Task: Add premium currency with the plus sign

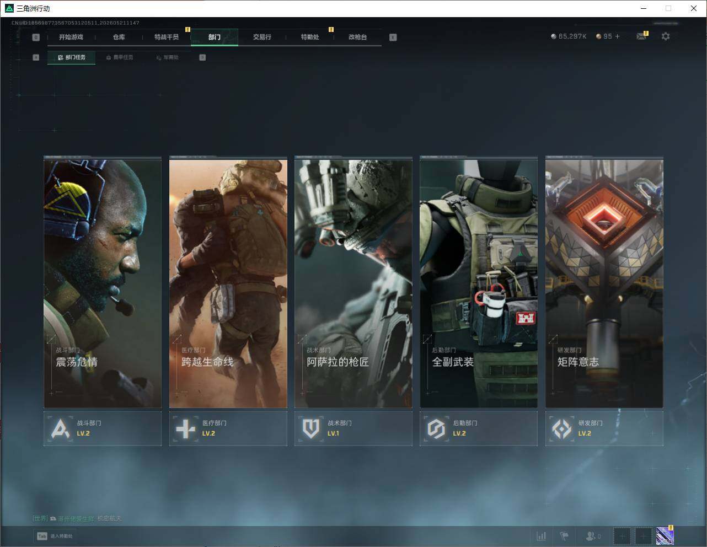Action: click(x=618, y=36)
